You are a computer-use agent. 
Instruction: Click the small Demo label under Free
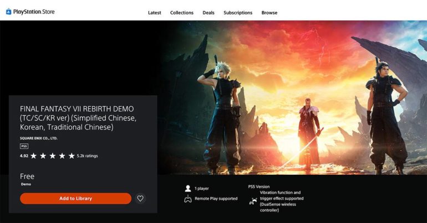pos(26,184)
